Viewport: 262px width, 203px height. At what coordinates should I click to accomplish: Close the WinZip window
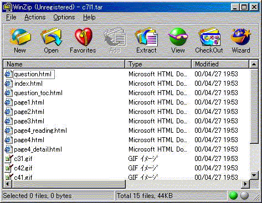pos(254,7)
